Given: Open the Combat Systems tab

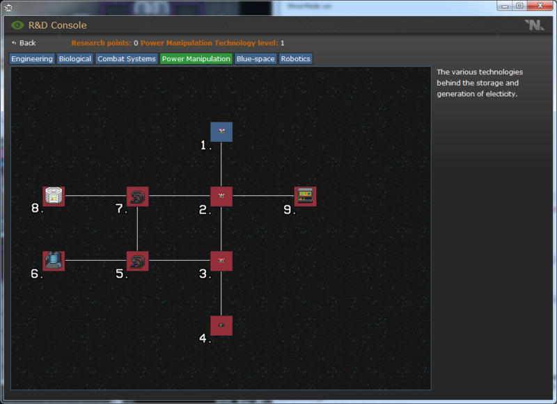Looking at the screenshot, I should [x=127, y=59].
